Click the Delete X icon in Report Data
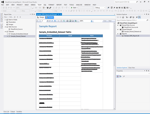Viewport: 150px width, 114px height. pos(15,17)
